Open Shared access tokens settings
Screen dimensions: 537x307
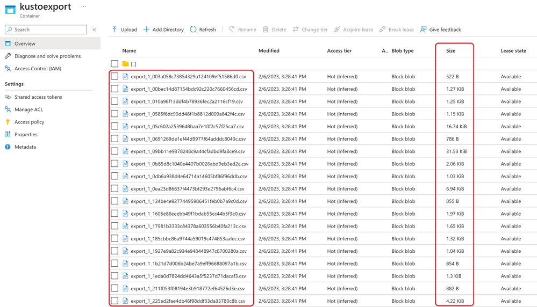[x=38, y=97]
